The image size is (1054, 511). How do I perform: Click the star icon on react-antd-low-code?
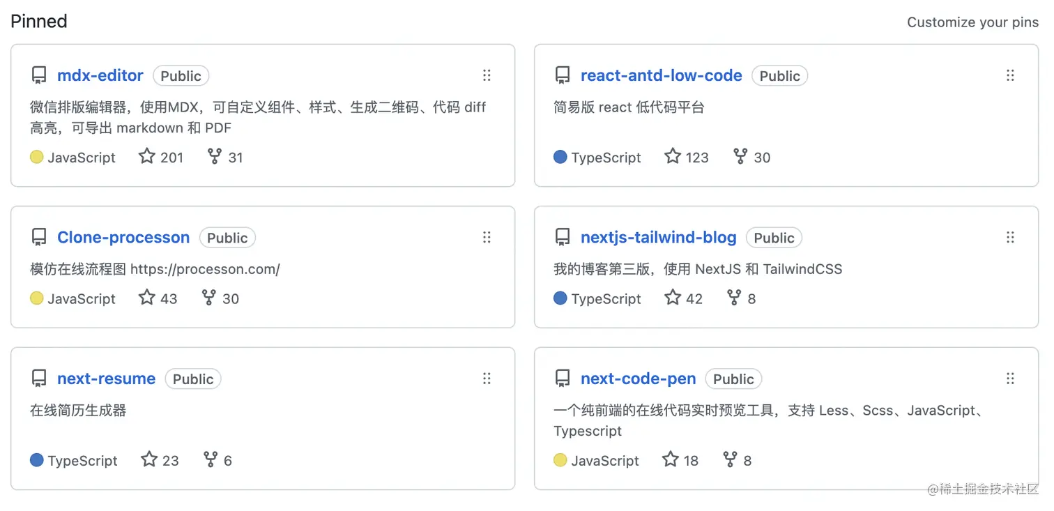click(672, 156)
